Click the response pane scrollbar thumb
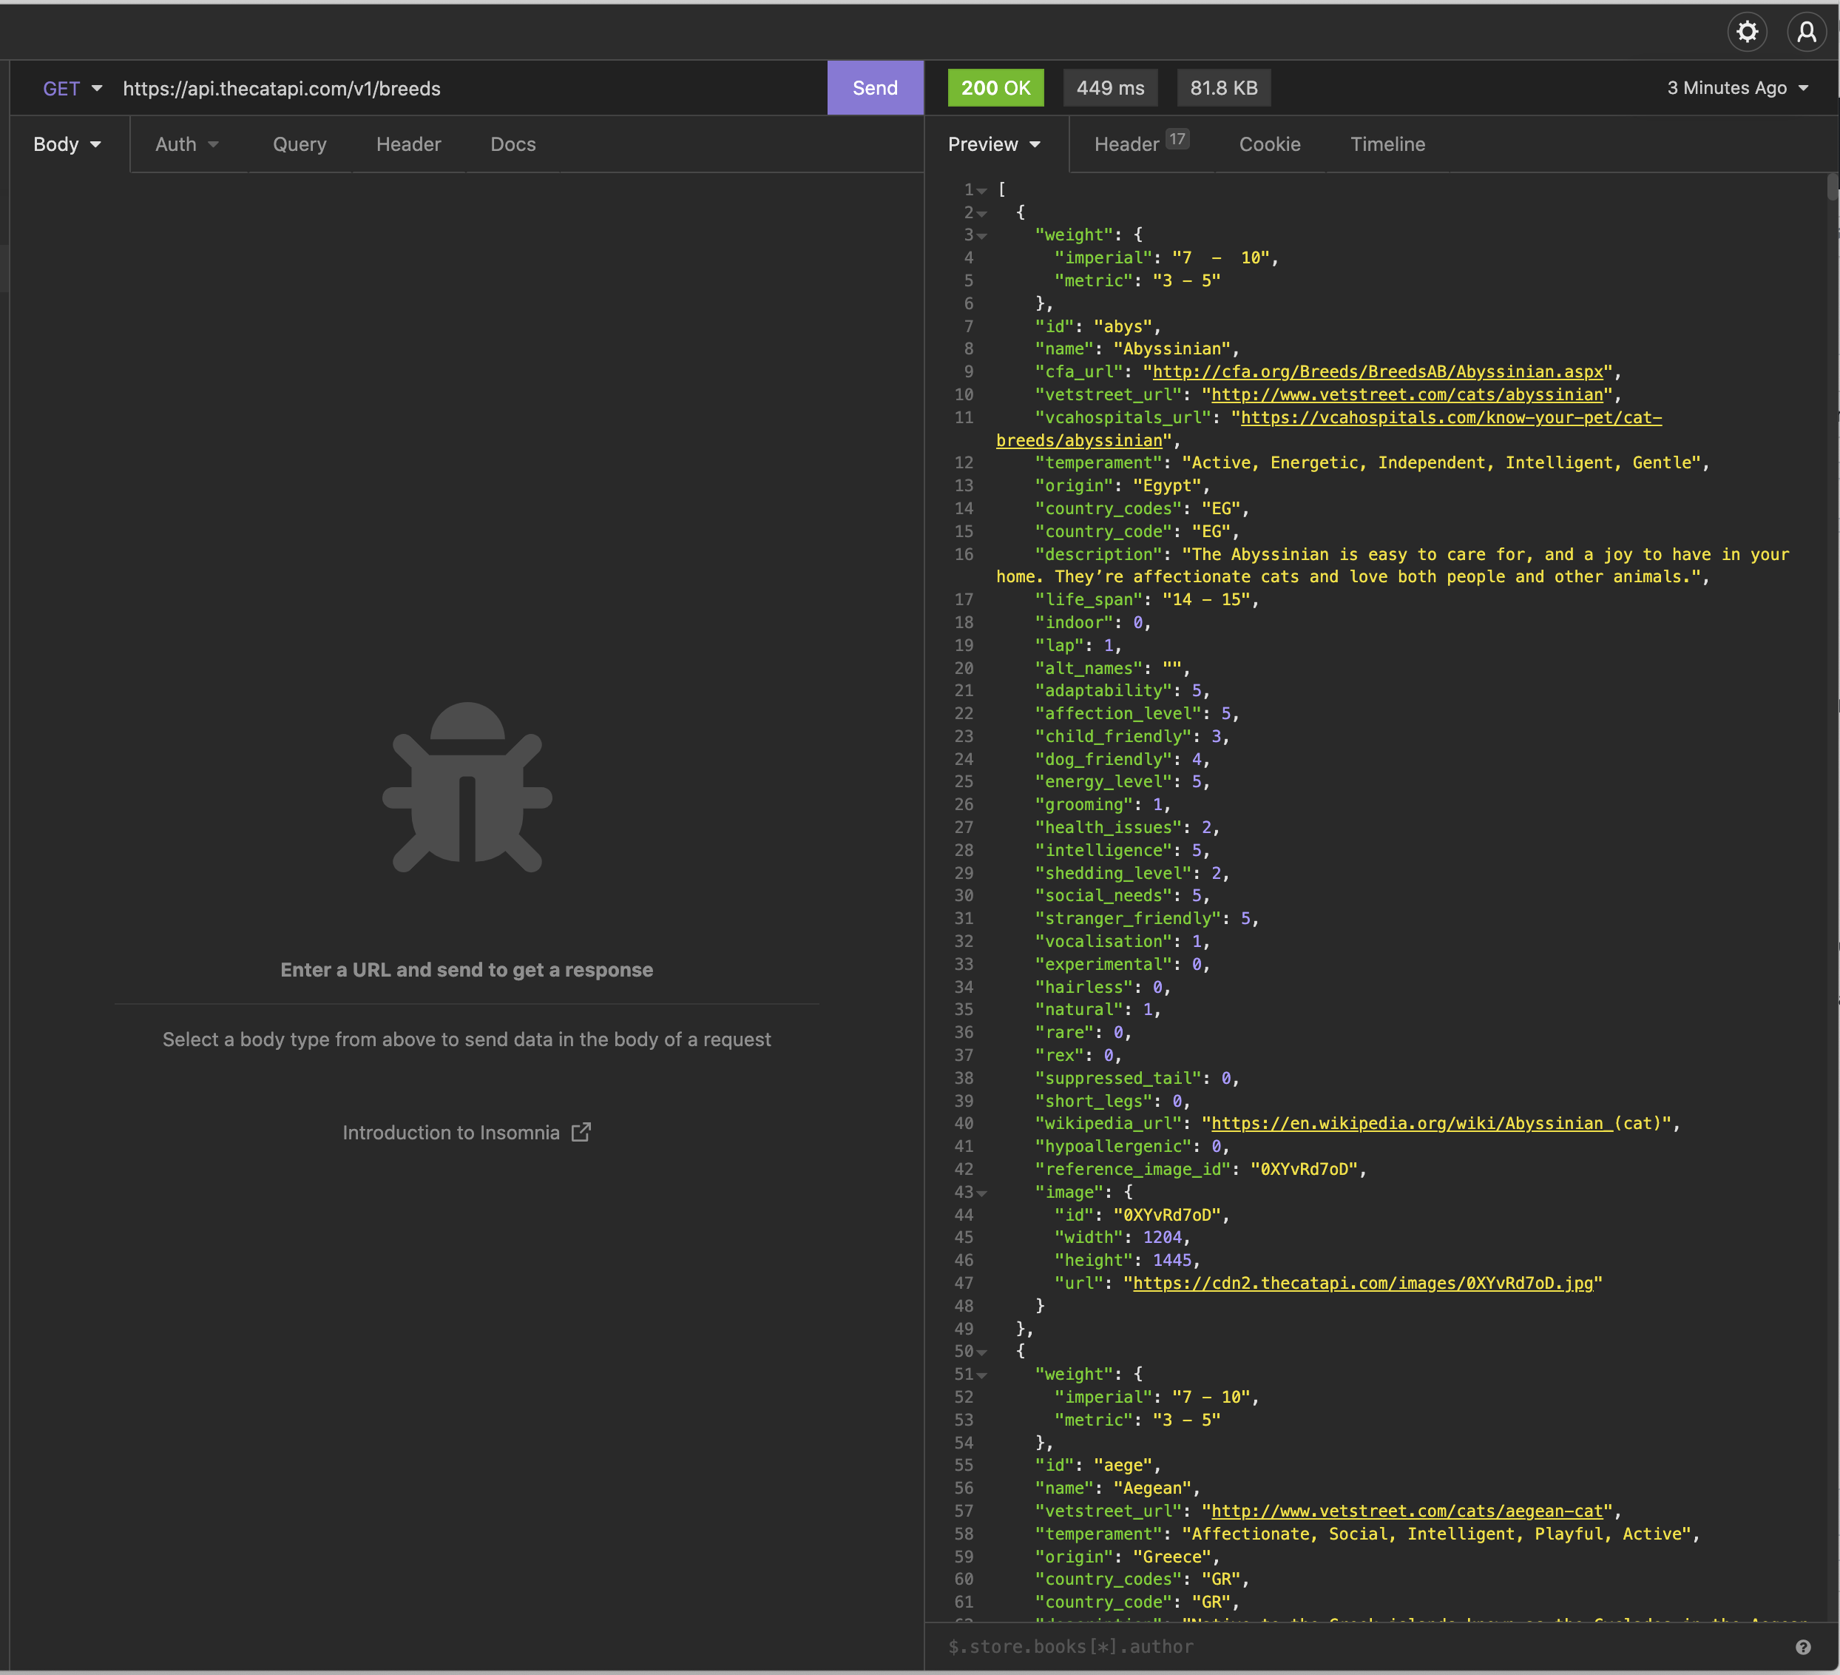Screen dimensions: 1840x1675 coord(1833,187)
